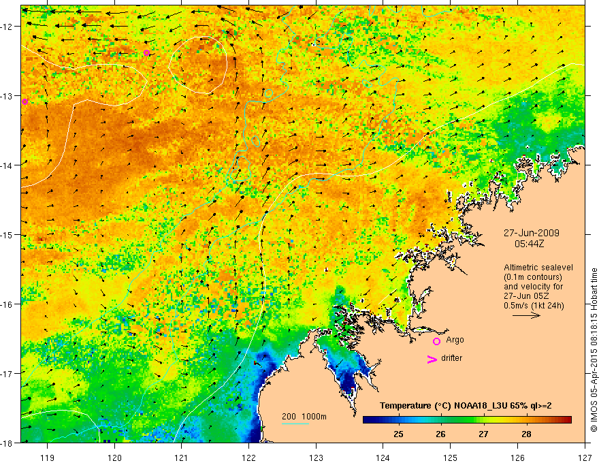Screen dimensions: 599x463
Task: Click the cyan depth contour legend line
Action: point(295,424)
